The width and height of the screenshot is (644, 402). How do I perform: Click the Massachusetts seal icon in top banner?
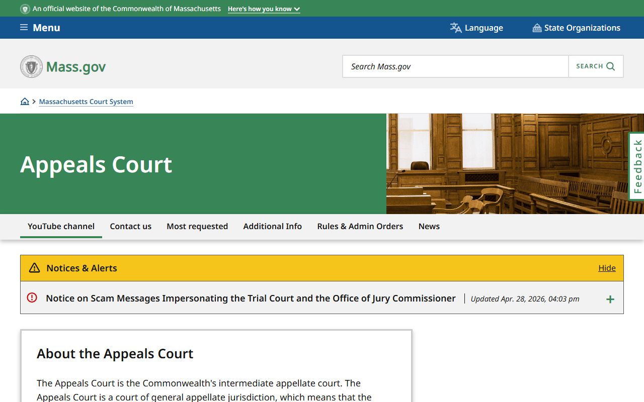click(25, 9)
